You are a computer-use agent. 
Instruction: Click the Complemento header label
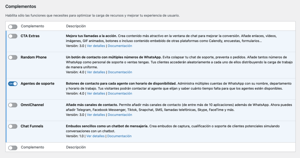32,26
